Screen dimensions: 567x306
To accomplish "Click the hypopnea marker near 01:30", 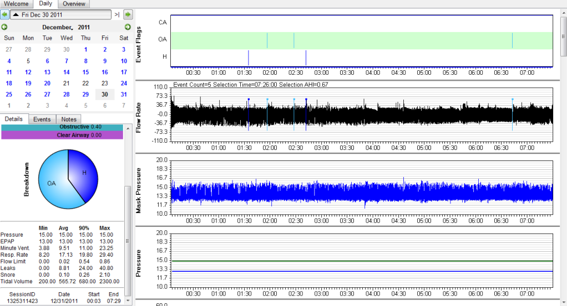I will 248,57.
